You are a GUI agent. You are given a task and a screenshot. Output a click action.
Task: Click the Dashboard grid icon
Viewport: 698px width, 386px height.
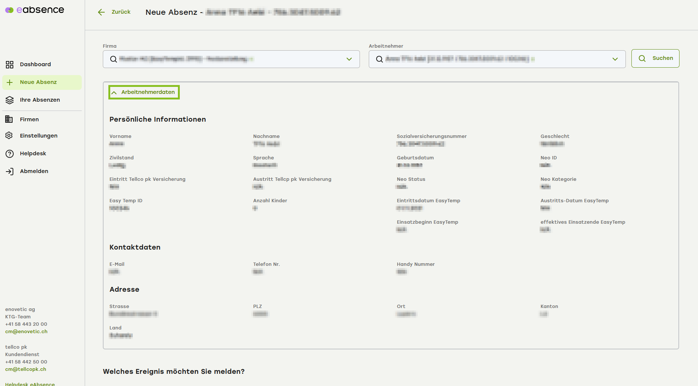(10, 65)
